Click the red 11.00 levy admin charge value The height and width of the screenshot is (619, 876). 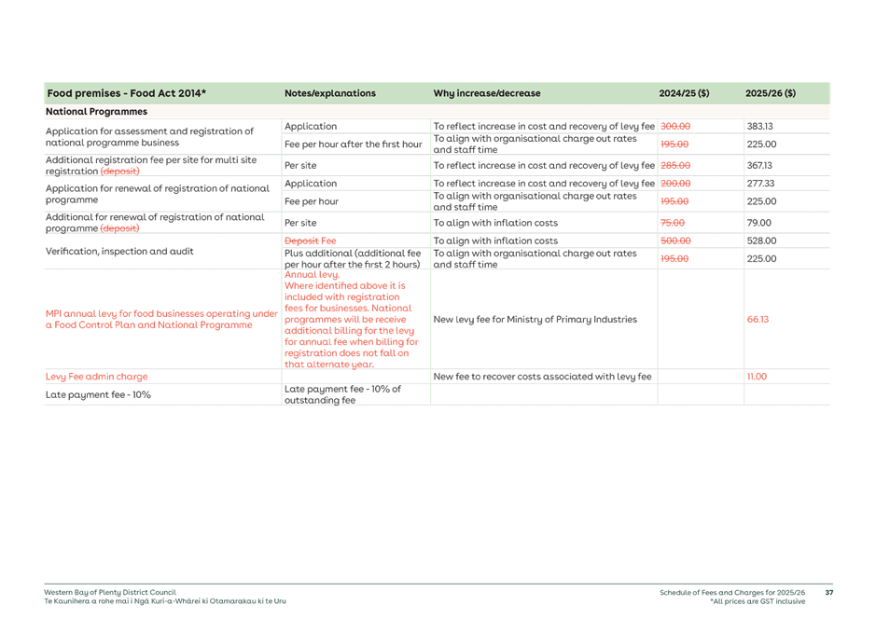[x=757, y=377]
